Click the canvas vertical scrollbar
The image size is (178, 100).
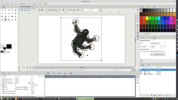pos(135,40)
